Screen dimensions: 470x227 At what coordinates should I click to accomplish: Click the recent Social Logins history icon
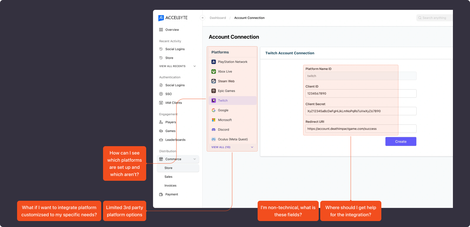tap(161, 49)
